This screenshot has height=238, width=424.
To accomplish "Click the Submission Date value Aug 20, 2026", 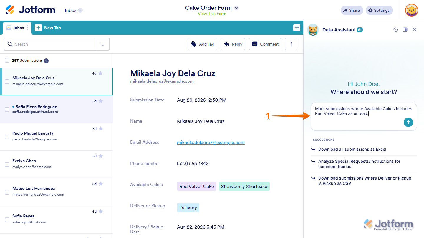I will [202, 100].
